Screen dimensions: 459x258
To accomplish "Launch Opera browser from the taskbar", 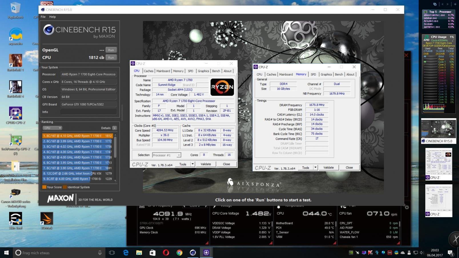I will point(166,253).
